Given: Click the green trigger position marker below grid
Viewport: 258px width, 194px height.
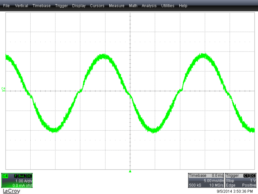Looking at the screenshot, I should tap(130, 171).
